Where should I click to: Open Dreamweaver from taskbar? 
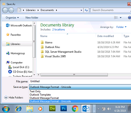tap(52, 109)
